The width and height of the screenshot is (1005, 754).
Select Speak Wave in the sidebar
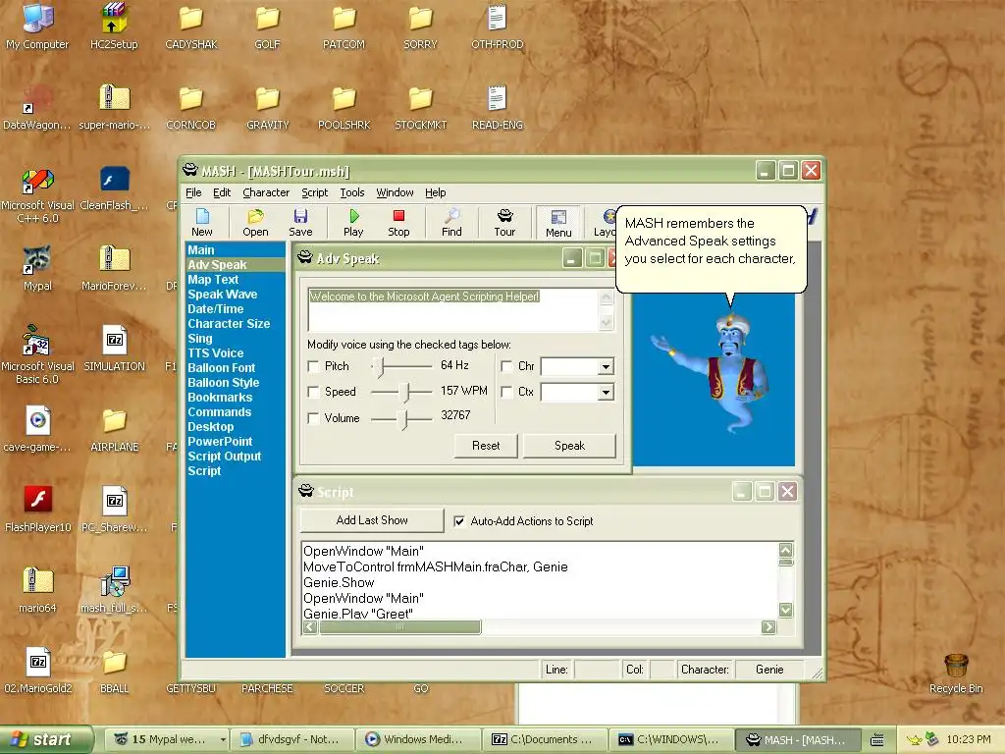click(x=223, y=295)
